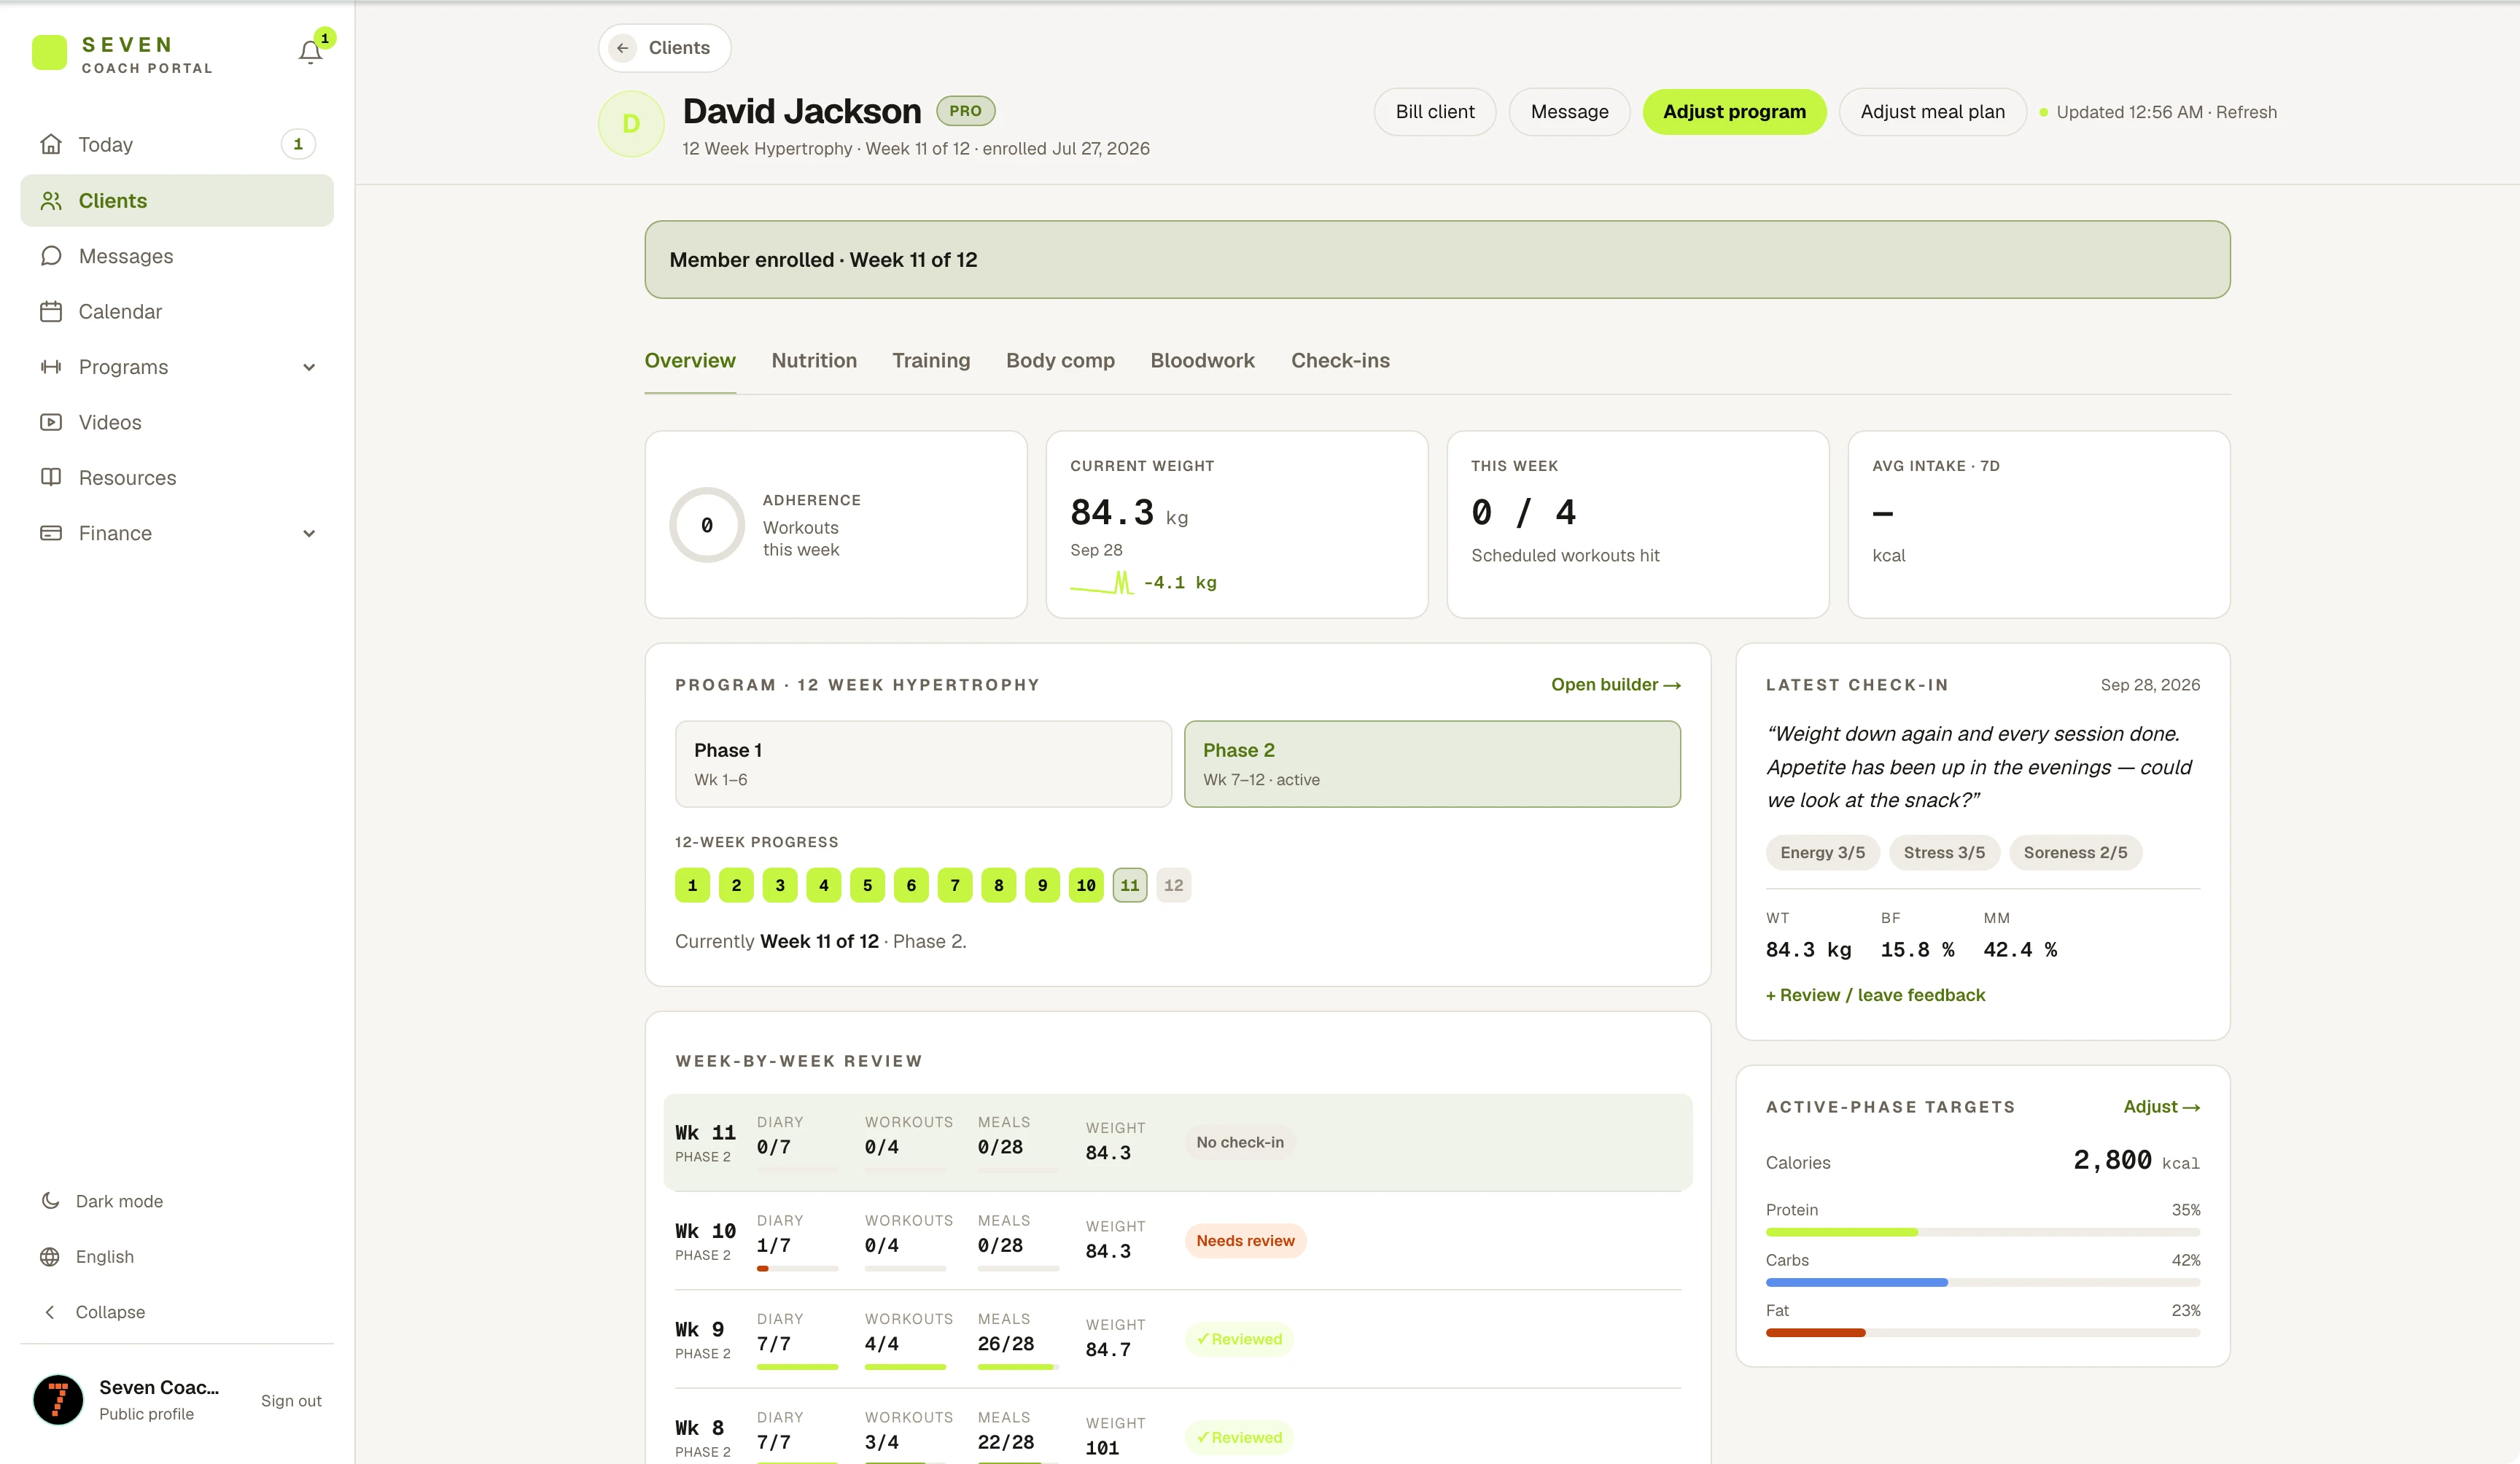Click Review / leave feedback link
2520x1464 pixels.
point(1875,995)
